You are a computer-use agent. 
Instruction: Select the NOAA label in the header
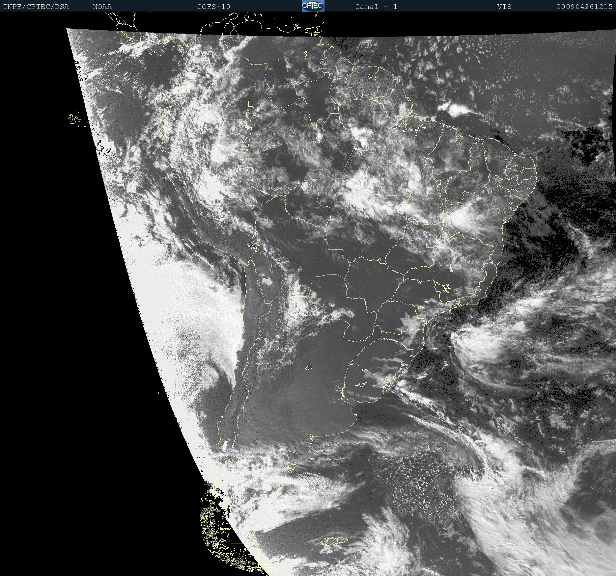[102, 7]
